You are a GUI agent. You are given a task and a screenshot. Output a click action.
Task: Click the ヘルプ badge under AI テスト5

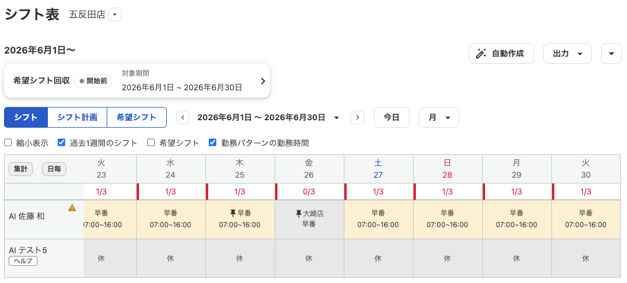[x=23, y=261]
